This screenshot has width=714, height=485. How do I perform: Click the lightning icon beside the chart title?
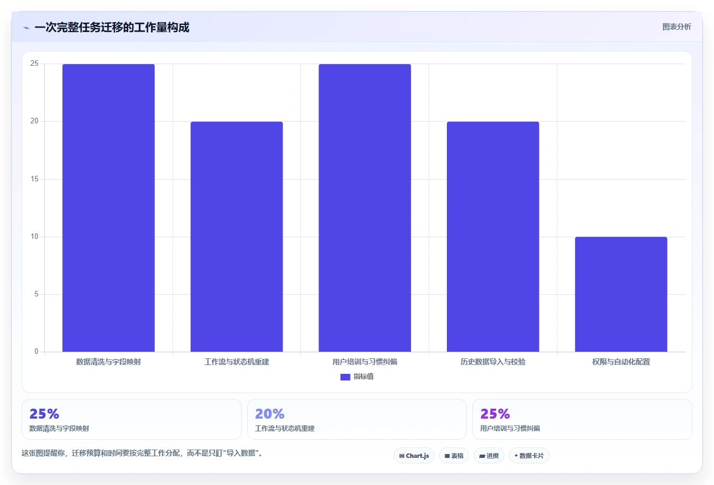coord(26,28)
